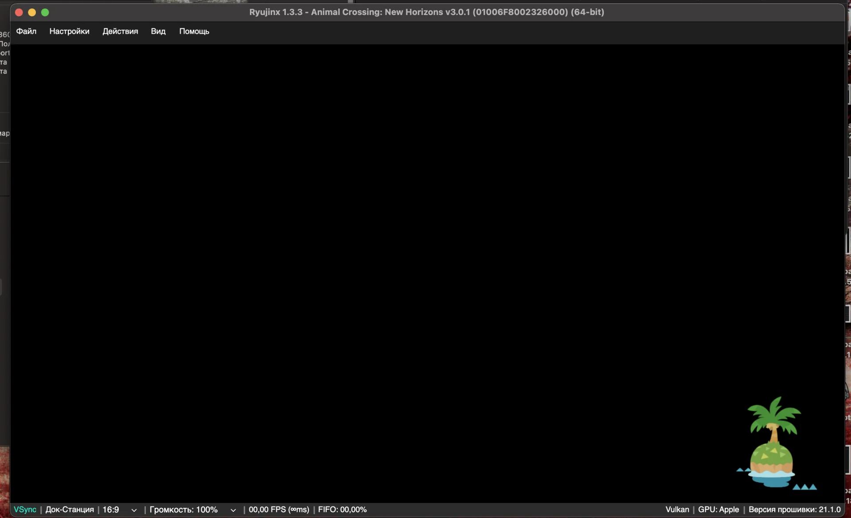Open the Действия menu
851x518 pixels.
point(120,31)
